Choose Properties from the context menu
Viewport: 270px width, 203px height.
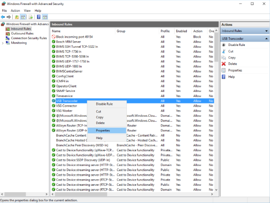[x=103, y=130]
